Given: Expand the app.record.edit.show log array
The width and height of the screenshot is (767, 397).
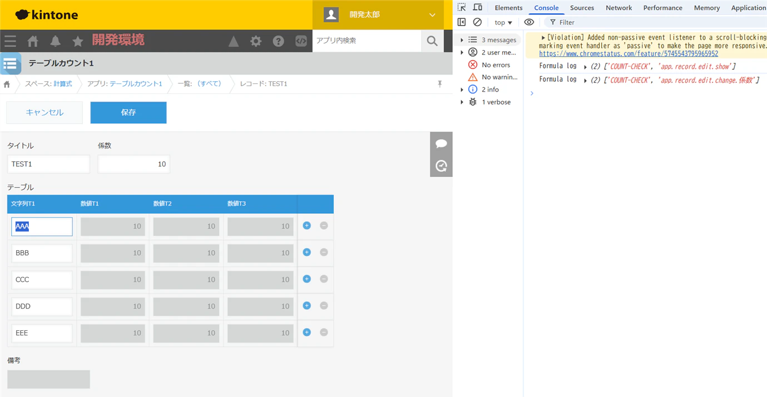Looking at the screenshot, I should (x=585, y=67).
